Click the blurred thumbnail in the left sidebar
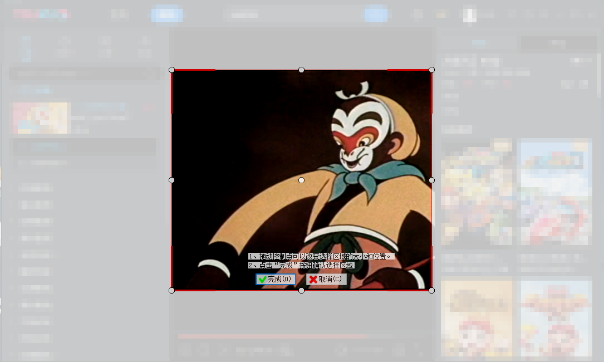The height and width of the screenshot is (362, 604). point(41,118)
